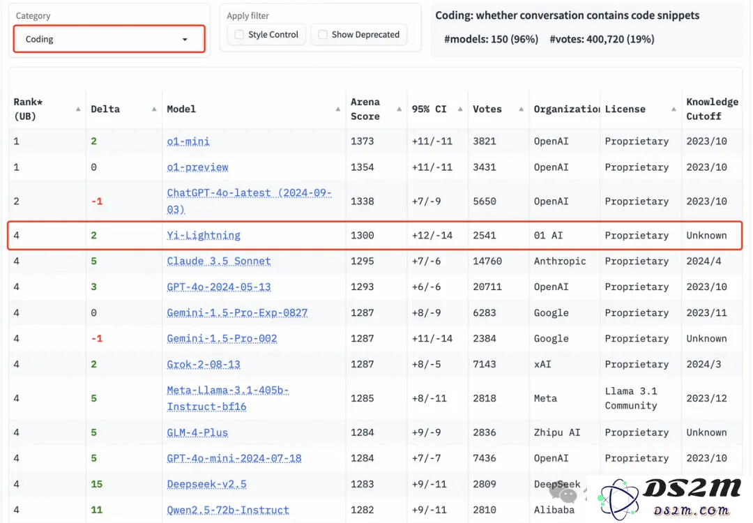753x523 pixels.
Task: Sort by 95% CI column arrow
Action: pyautogui.click(x=460, y=109)
